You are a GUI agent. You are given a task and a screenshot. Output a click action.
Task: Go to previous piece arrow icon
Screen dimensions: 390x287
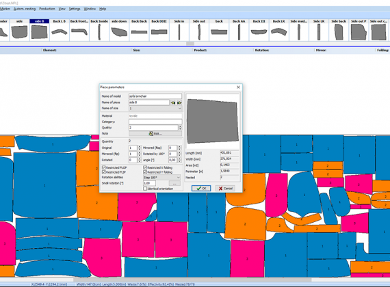point(173,102)
